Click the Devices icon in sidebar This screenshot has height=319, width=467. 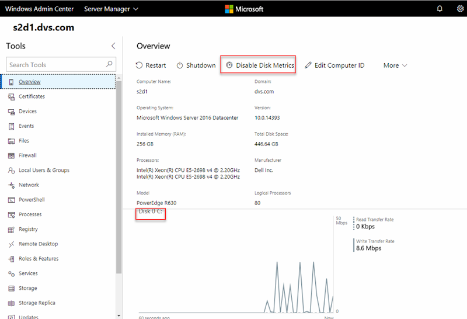click(11, 112)
